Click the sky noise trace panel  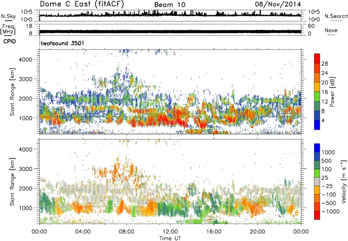coord(170,16)
